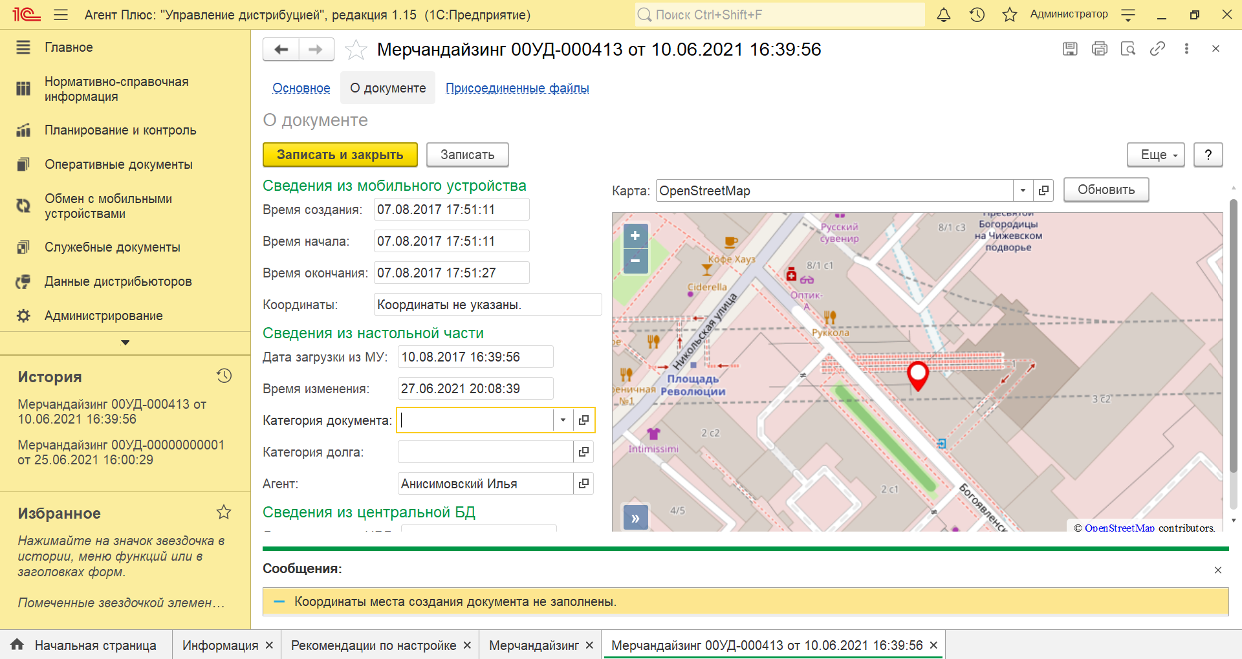Open the Еще dropdown menu
Viewport: 1242px width, 659px height.
[x=1155, y=155]
